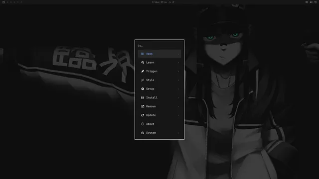Open the Learn menu entry label
Screen dimensions: 319x179
pyautogui.click(x=150, y=63)
